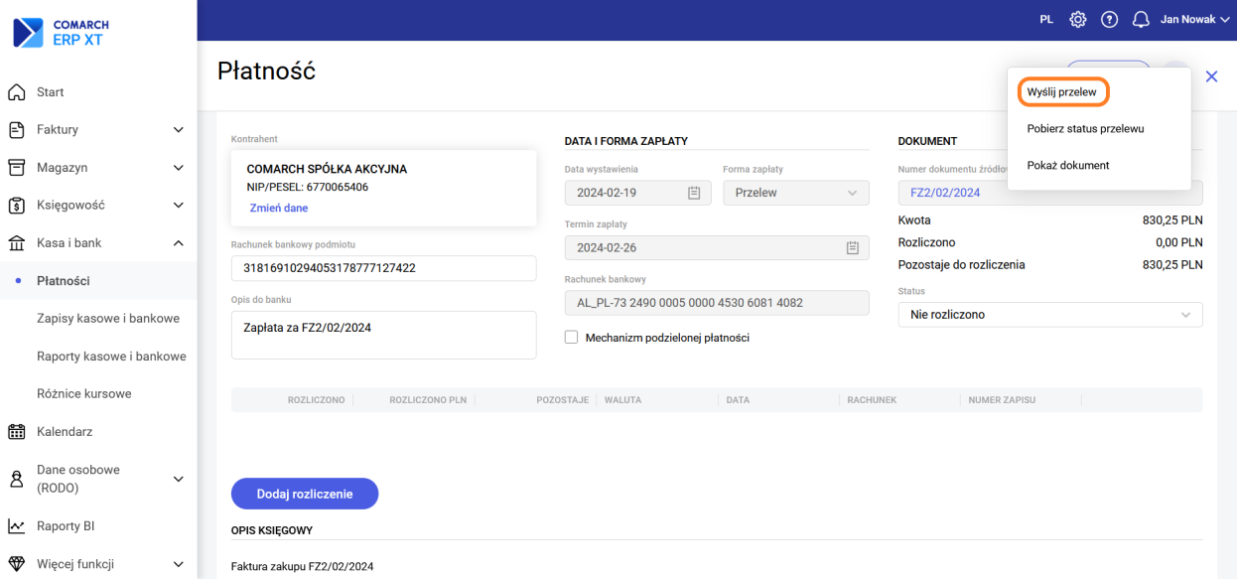Image resolution: width=1237 pixels, height=579 pixels.
Task: Open the notifications bell icon
Action: click(1141, 20)
